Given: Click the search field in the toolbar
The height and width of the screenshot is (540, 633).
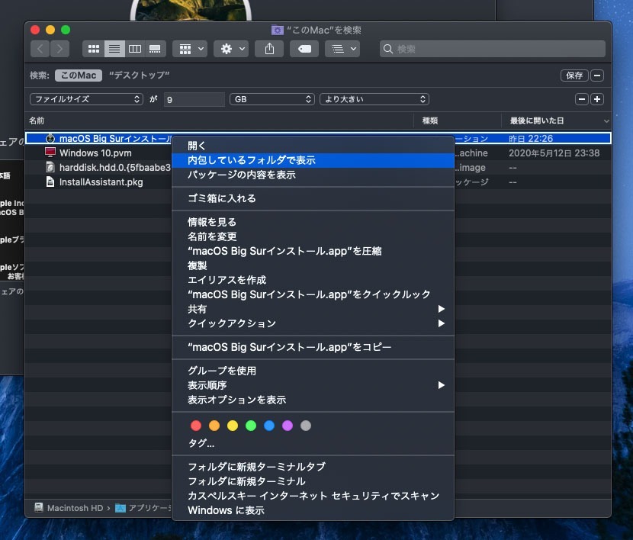Looking at the screenshot, I should pyautogui.click(x=493, y=49).
